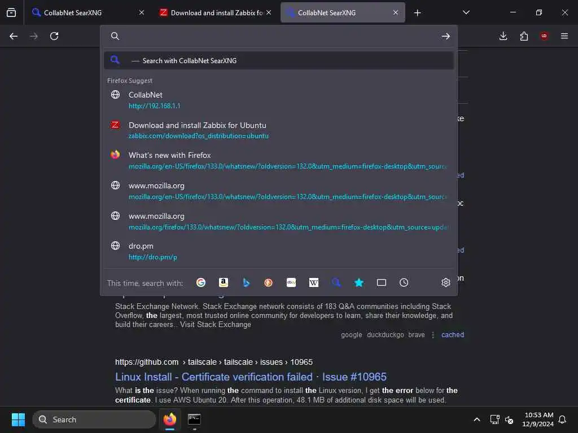This screenshot has height=433, width=578.
Task: Go forward one page
Action: pyautogui.click(x=34, y=36)
